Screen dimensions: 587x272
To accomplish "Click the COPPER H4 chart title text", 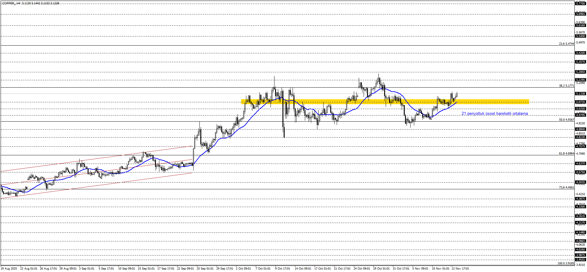I will [x=31, y=3].
